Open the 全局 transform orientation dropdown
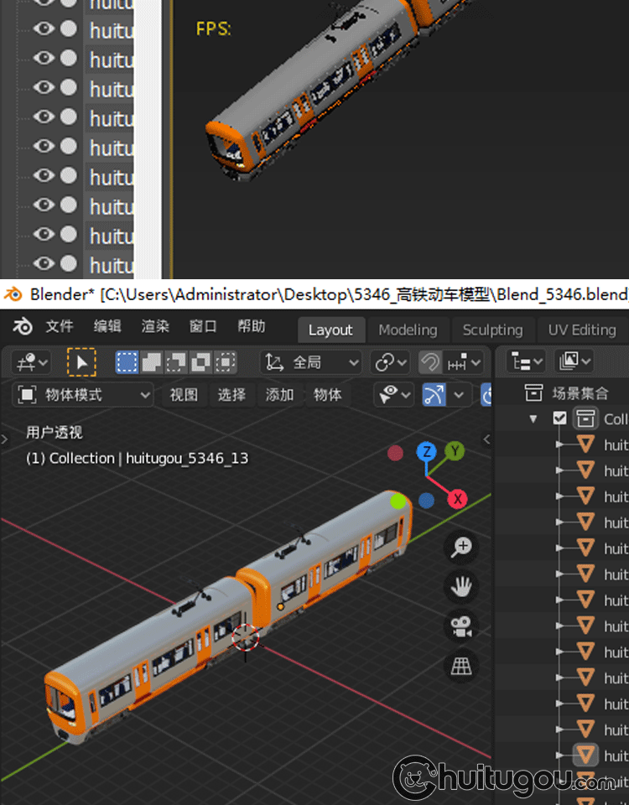Image resolution: width=629 pixels, height=805 pixels. pyautogui.click(x=311, y=362)
